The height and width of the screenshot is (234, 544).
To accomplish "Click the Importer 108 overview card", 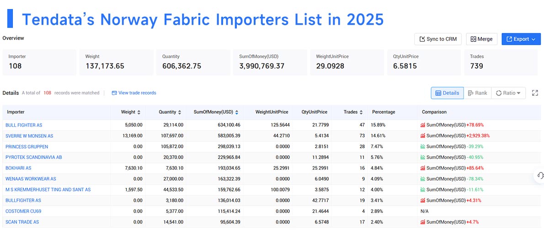I will (39, 62).
